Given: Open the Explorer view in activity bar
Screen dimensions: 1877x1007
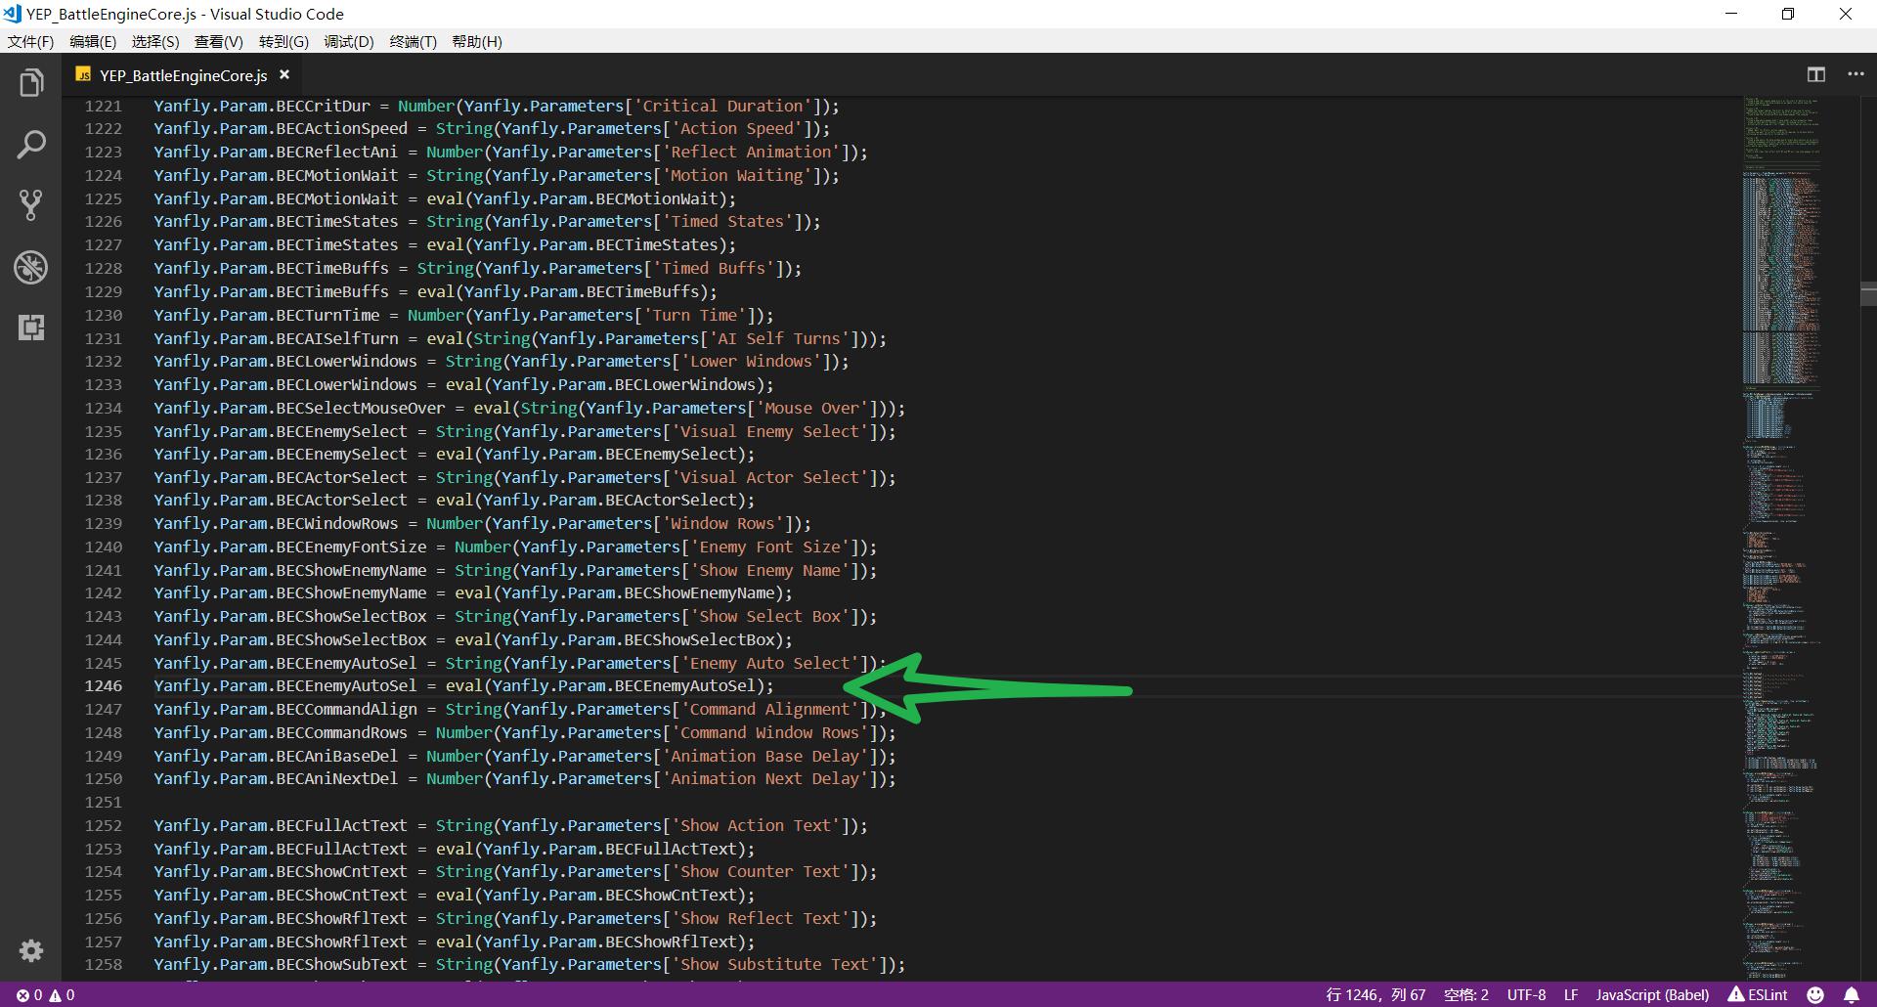Looking at the screenshot, I should tap(31, 83).
